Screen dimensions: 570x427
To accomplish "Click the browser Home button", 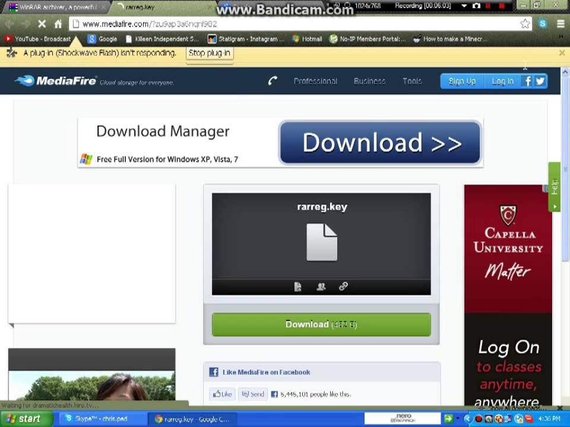I will click(x=58, y=24).
